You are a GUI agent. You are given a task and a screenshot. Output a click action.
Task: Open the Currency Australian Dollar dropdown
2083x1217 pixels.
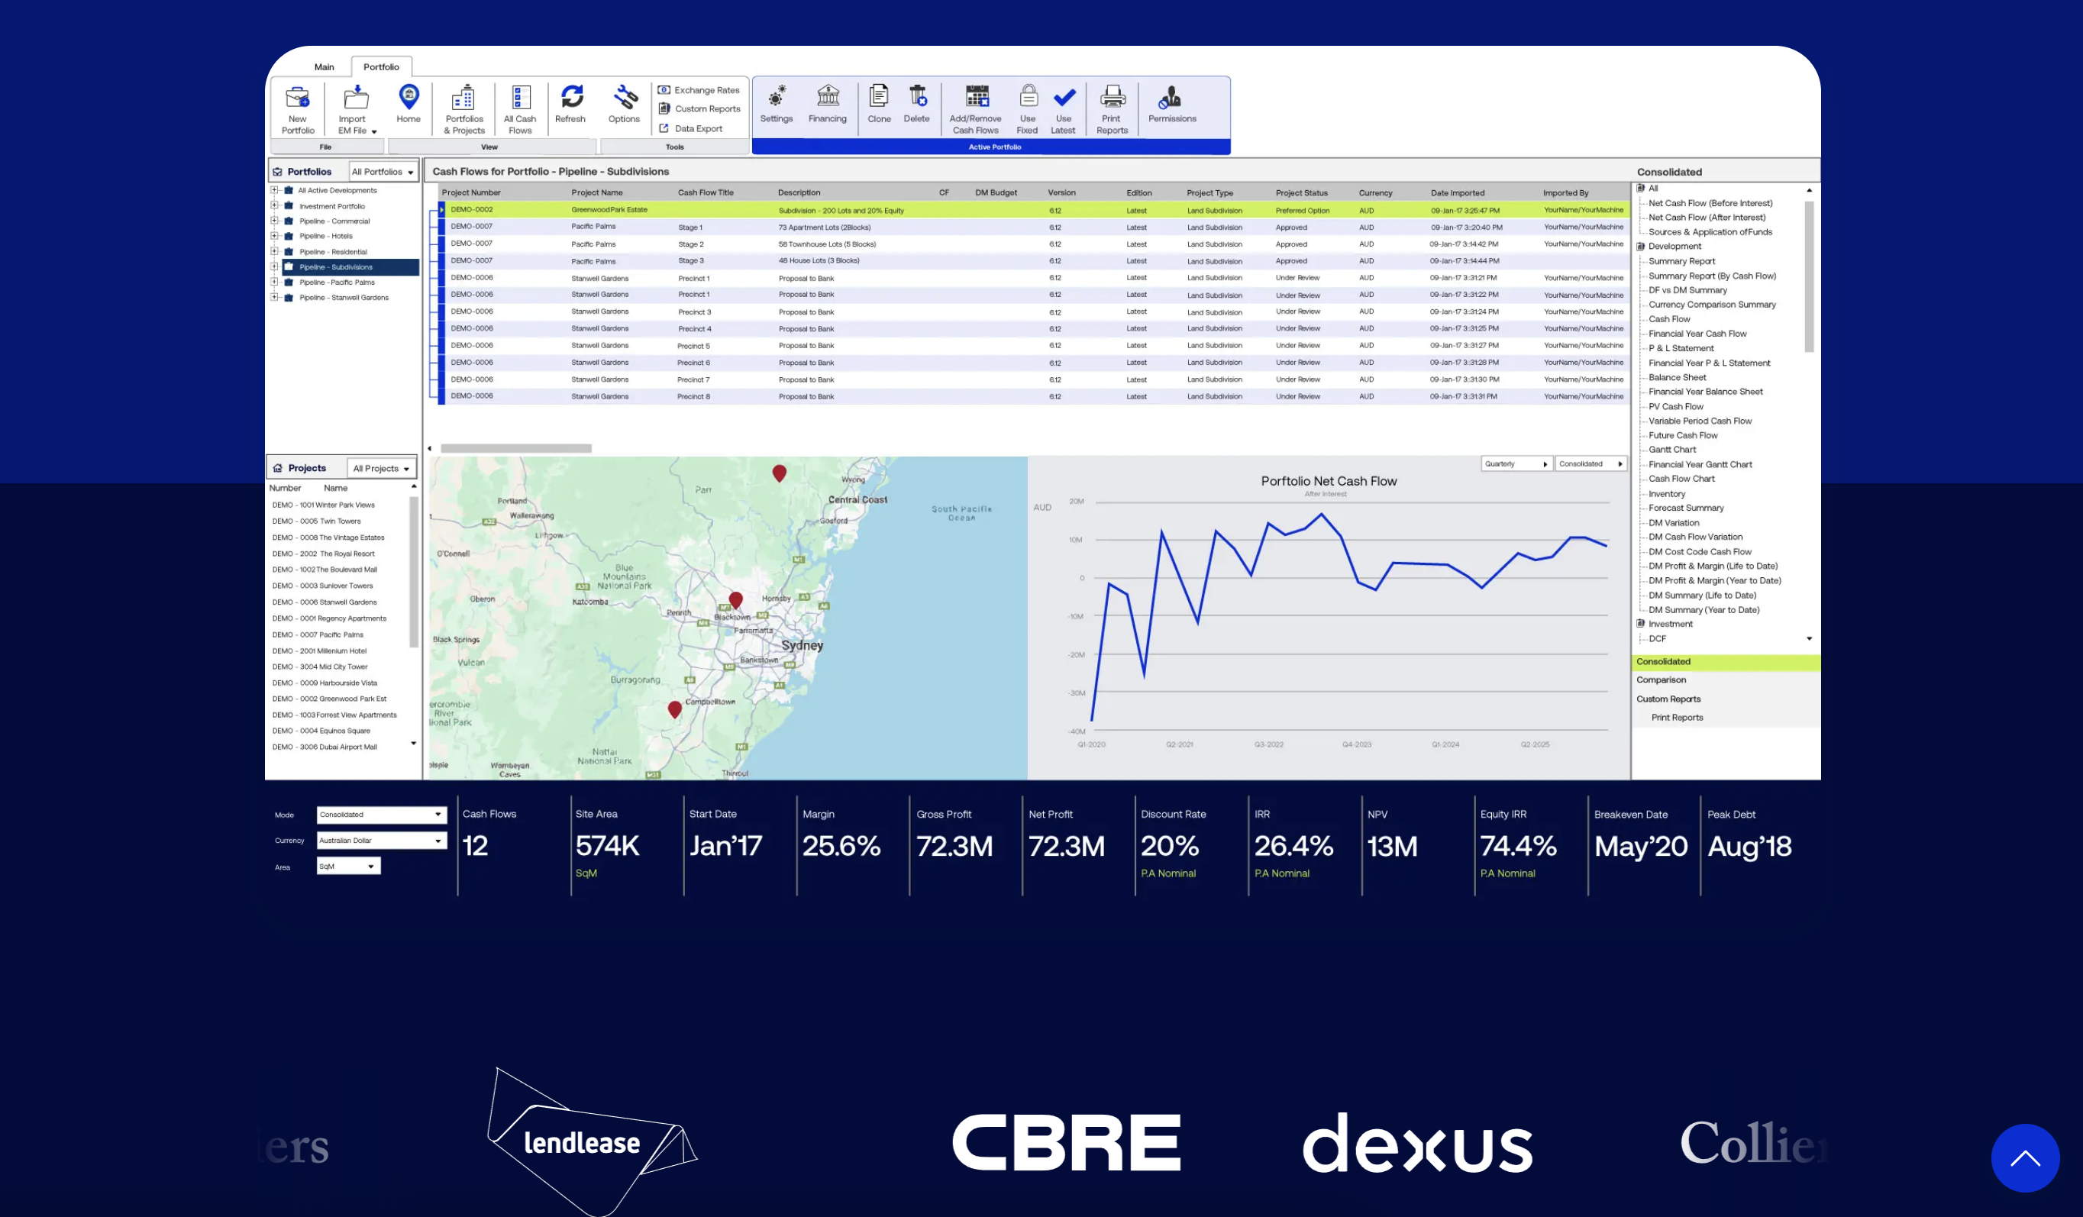click(381, 841)
